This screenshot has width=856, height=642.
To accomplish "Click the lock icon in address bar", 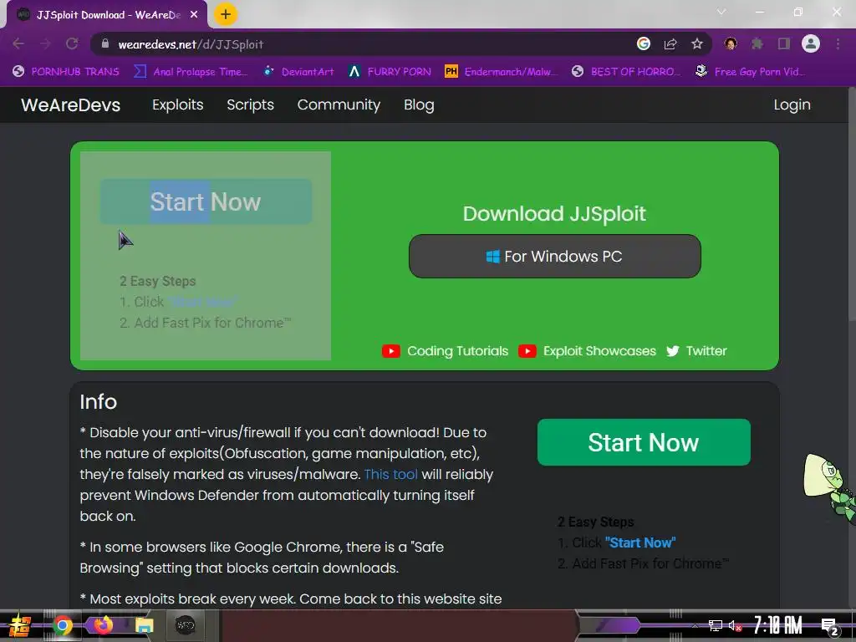I will [x=105, y=44].
